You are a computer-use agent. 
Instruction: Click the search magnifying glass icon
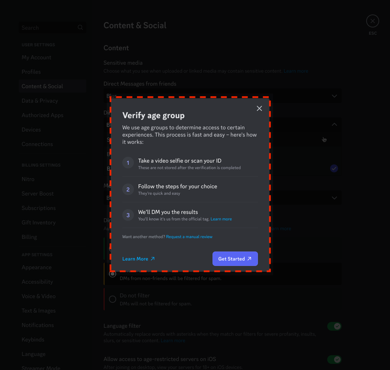pos(80,27)
